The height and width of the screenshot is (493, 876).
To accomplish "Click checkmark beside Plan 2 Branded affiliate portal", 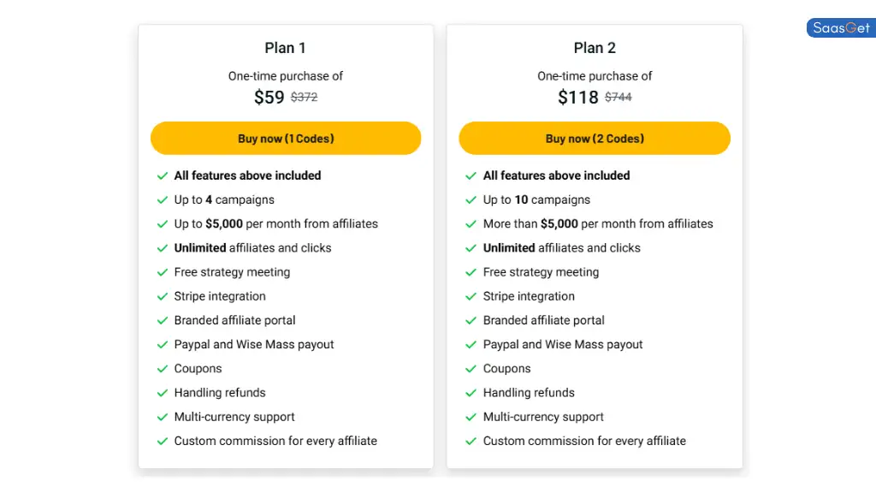I will 471,320.
